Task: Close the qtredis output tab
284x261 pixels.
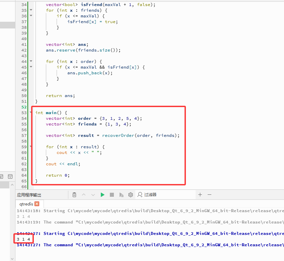Action: 37,204
